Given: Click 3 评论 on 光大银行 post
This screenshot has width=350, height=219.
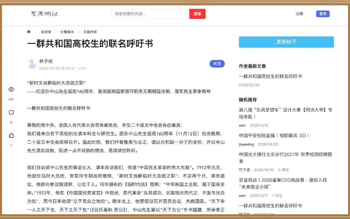Looking at the screenshot, I should (283, 170).
